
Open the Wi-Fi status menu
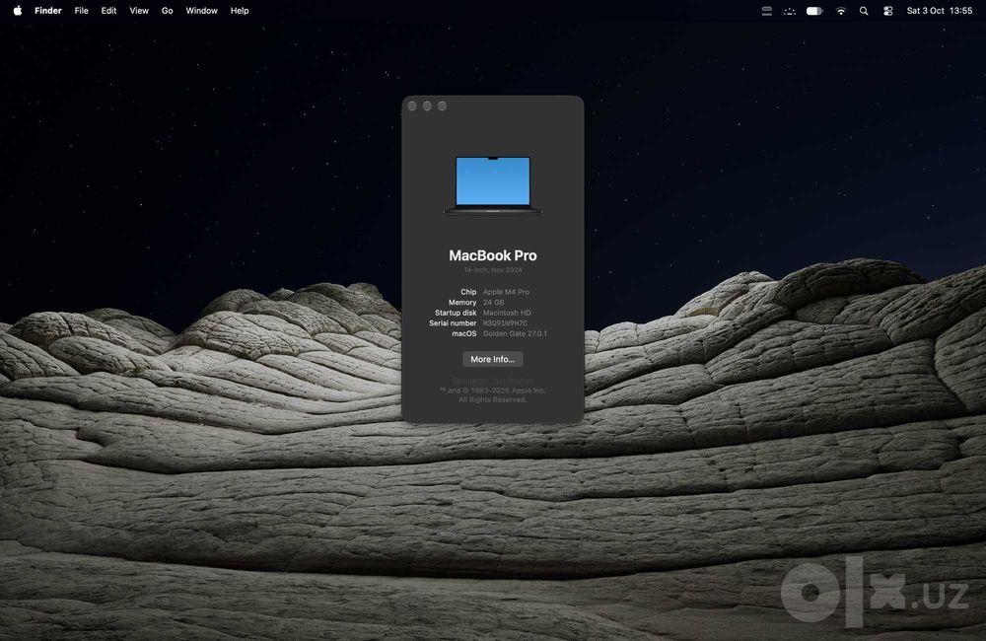(841, 11)
